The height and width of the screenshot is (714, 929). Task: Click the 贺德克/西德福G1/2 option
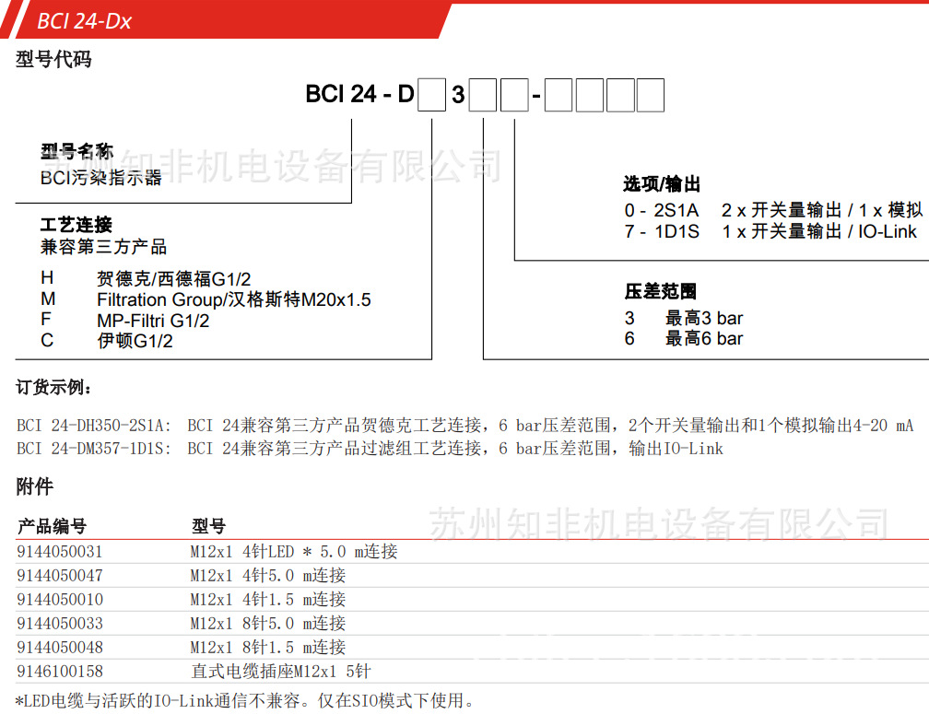coord(173,279)
